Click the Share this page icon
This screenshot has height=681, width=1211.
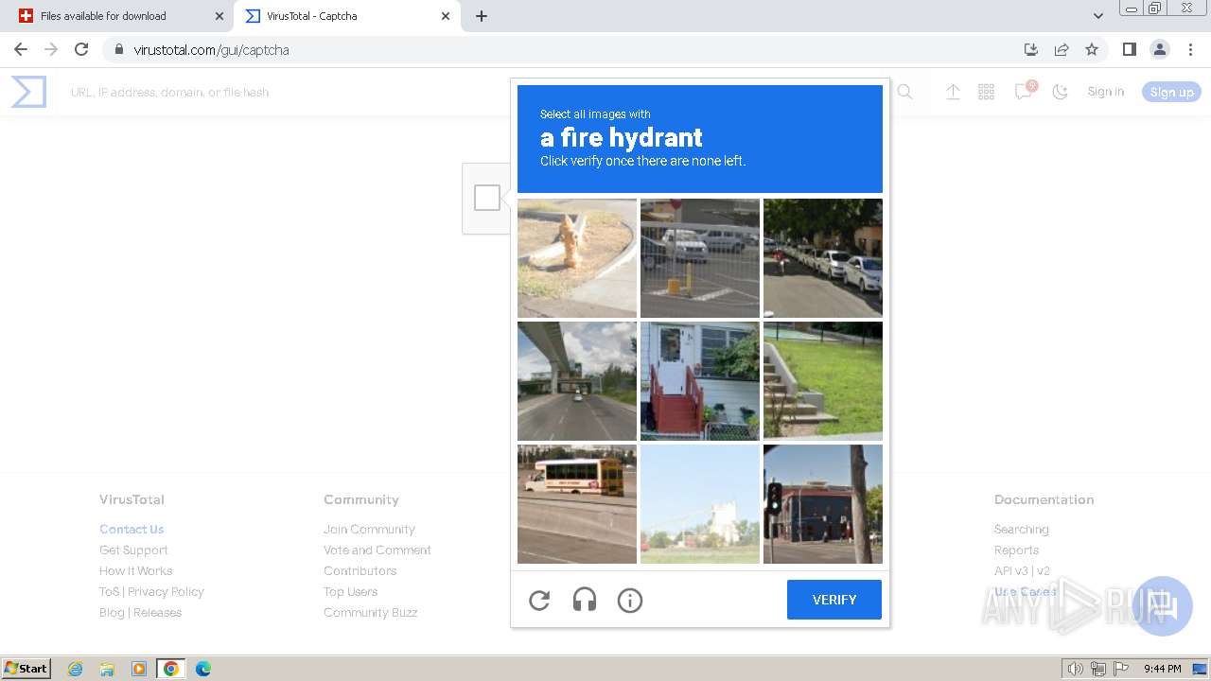[1062, 49]
